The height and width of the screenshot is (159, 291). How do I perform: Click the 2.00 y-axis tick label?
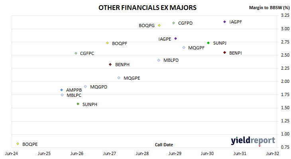(x=285, y=81)
